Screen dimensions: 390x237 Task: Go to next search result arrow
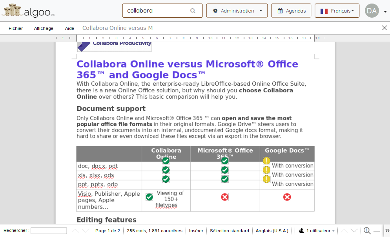click(85, 231)
